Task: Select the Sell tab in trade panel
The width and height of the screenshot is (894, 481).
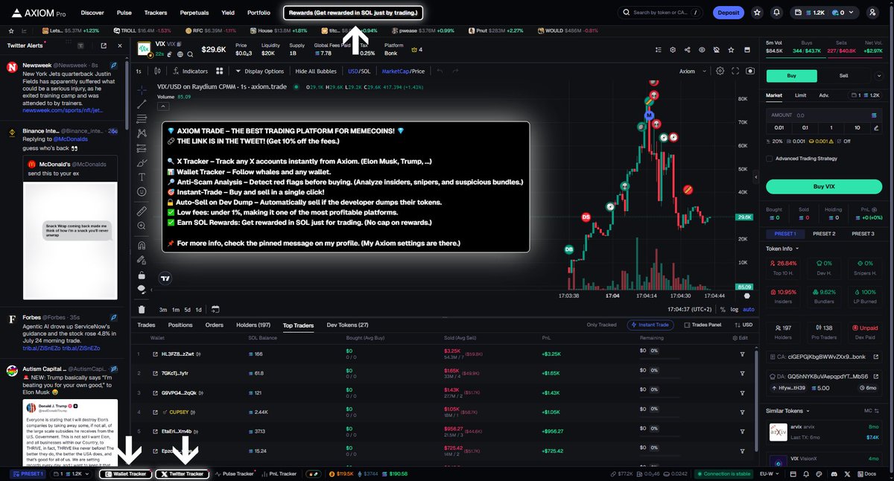Action: click(843, 76)
